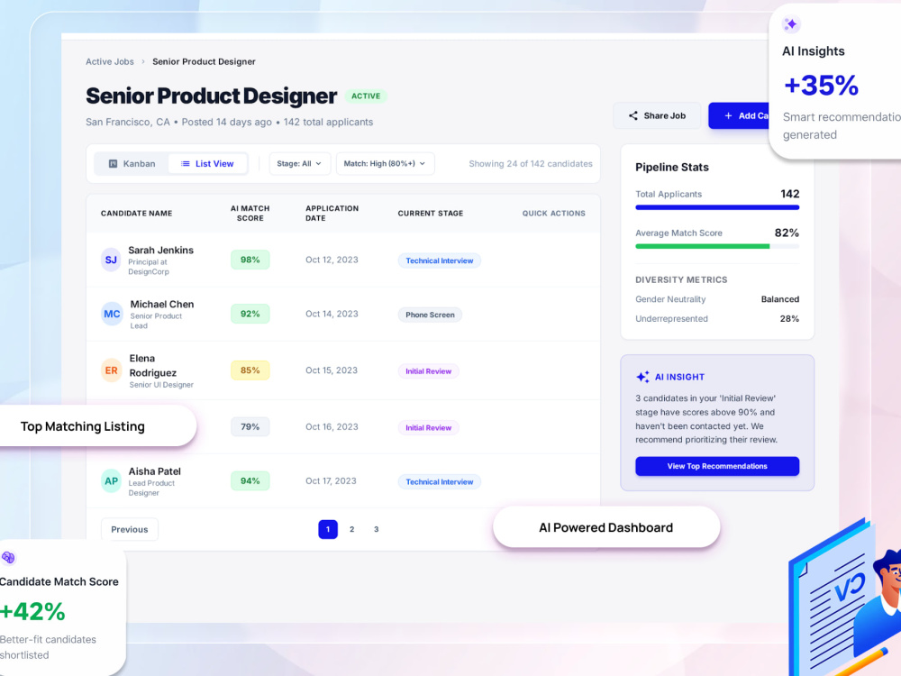901x676 pixels.
Task: Click View Top Recommendations button
Action: [x=717, y=466]
